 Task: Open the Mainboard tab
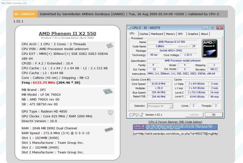[x=157, y=34]
